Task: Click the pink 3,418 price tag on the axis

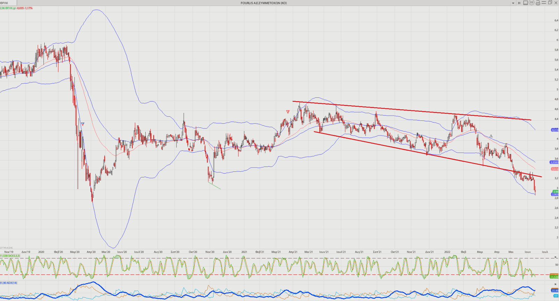Action: pyautogui.click(x=555, y=169)
